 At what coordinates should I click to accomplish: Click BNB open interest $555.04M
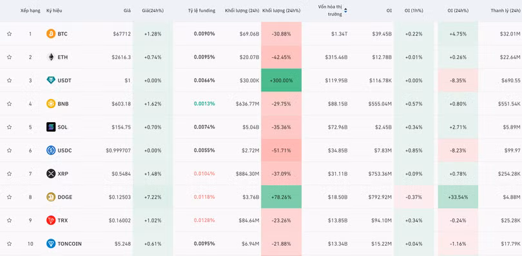380,104
